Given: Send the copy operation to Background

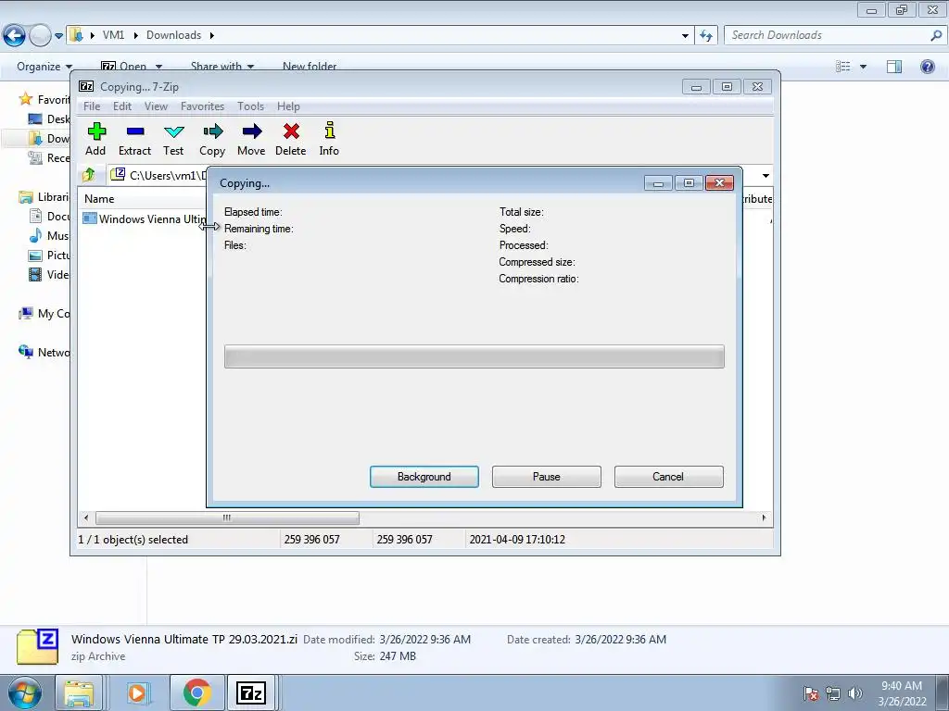Looking at the screenshot, I should [424, 477].
